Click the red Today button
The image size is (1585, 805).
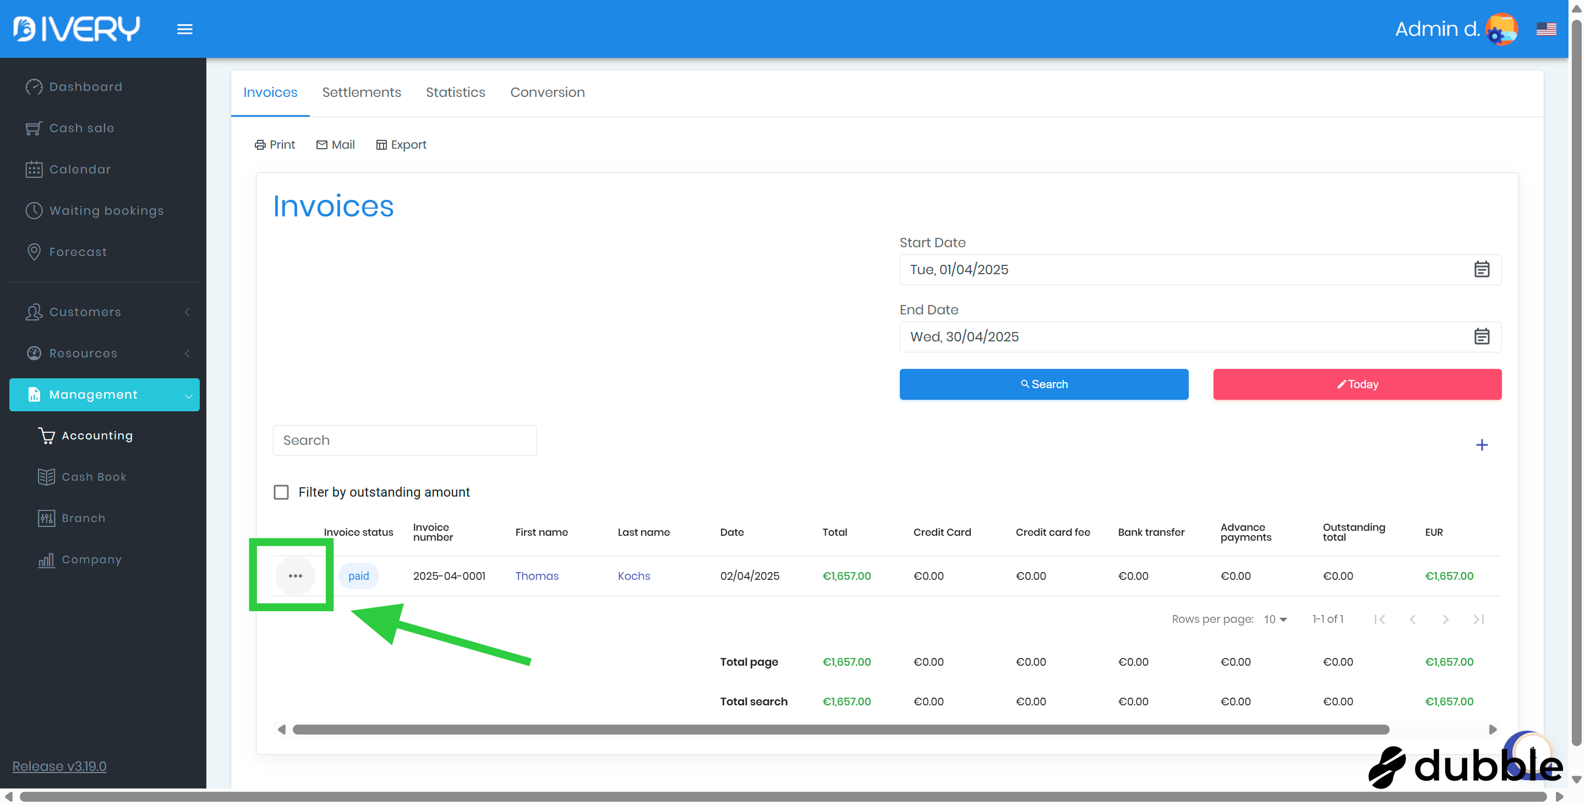(x=1357, y=383)
